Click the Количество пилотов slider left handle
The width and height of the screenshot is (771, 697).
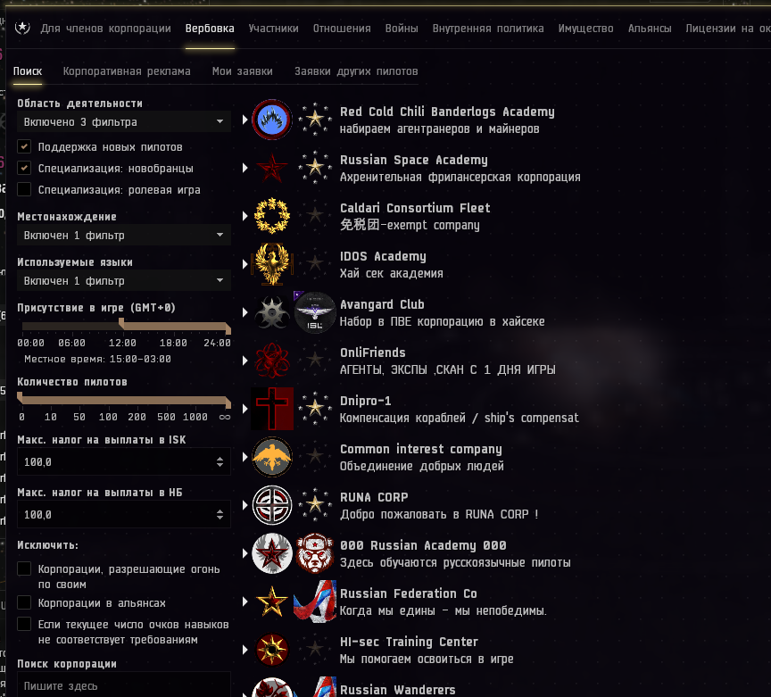20,397
